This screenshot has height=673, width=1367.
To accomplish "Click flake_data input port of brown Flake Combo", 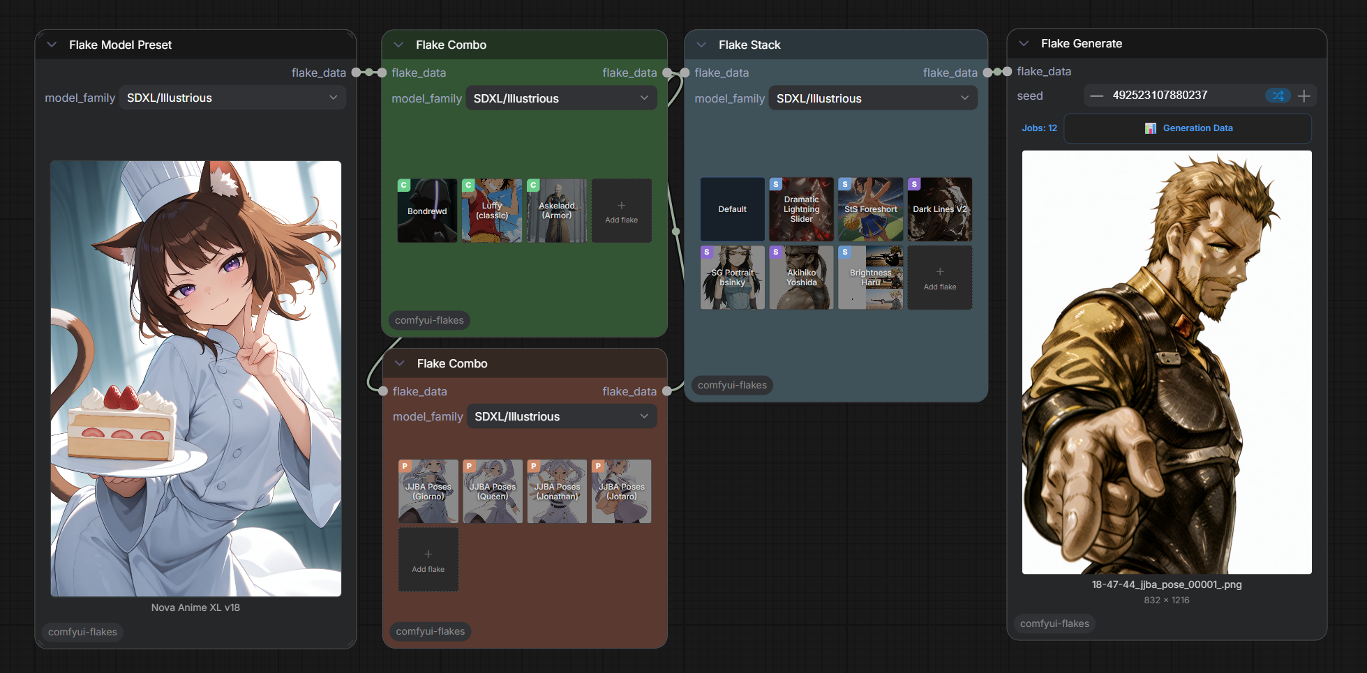I will pyautogui.click(x=382, y=391).
